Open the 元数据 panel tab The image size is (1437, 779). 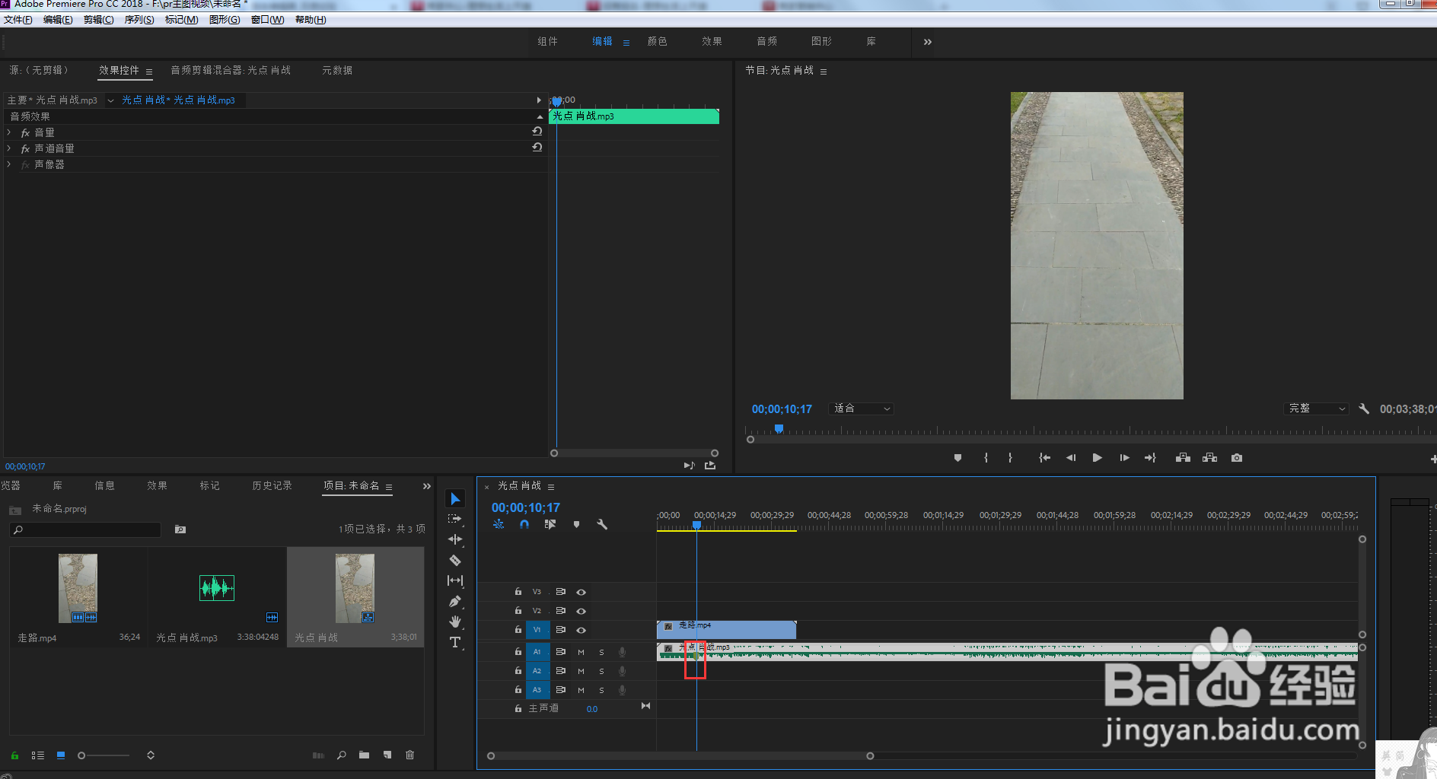coord(336,70)
